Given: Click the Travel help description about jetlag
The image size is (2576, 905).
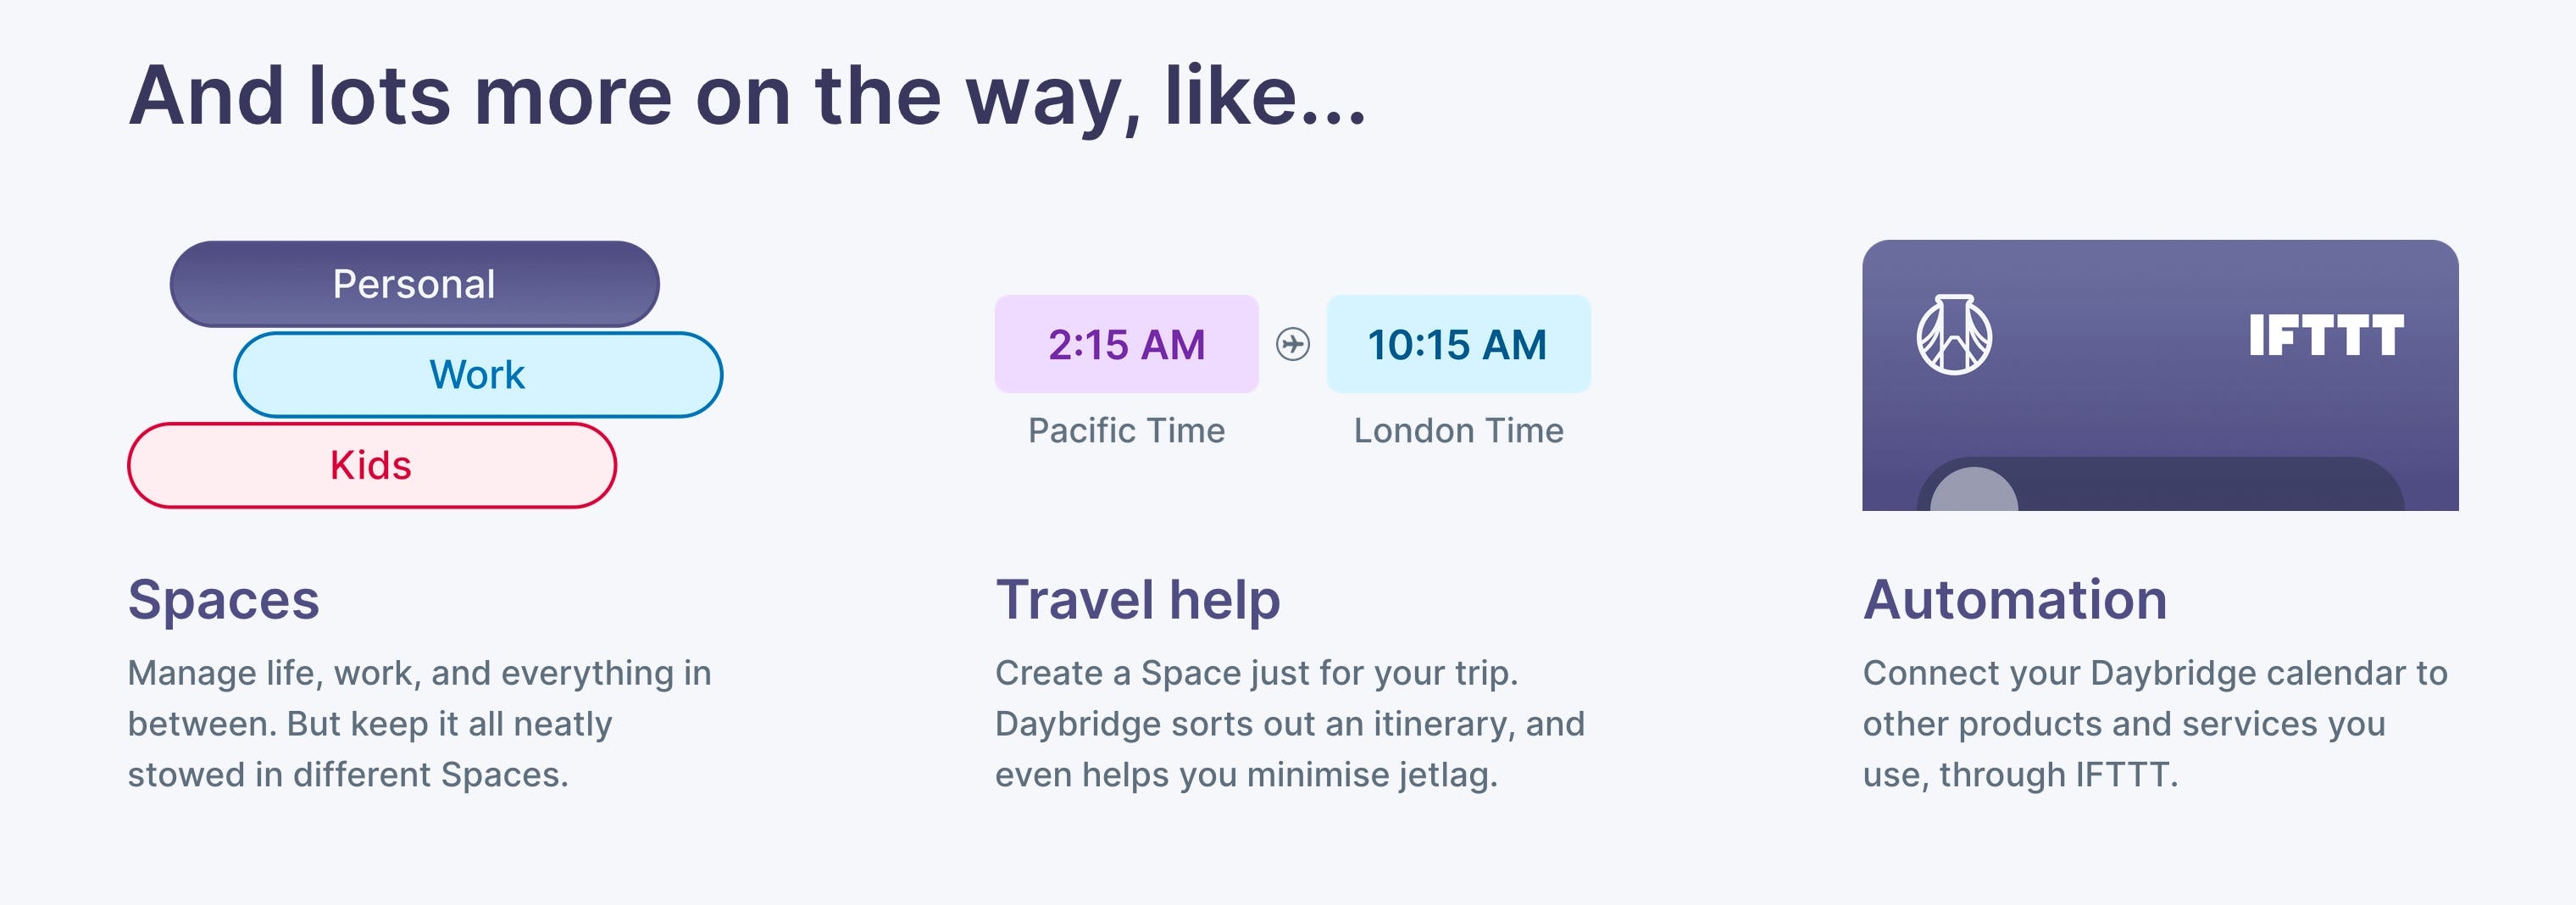Looking at the screenshot, I should click(1290, 724).
